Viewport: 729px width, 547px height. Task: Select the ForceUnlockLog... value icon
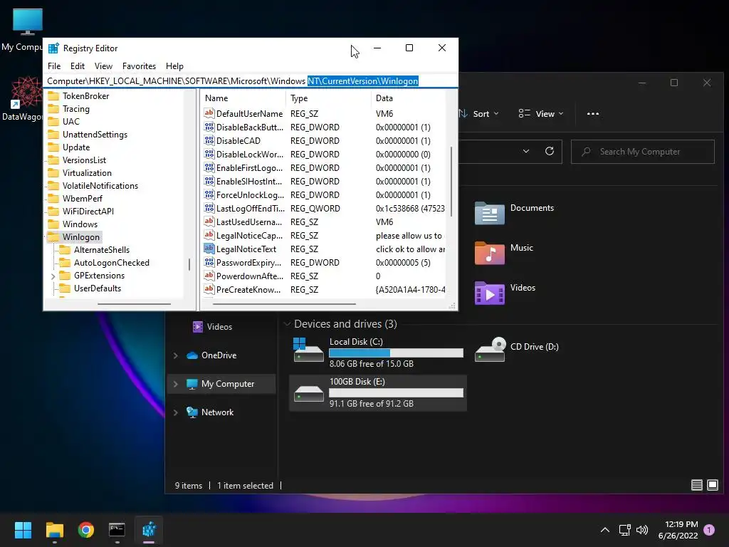coord(209,194)
